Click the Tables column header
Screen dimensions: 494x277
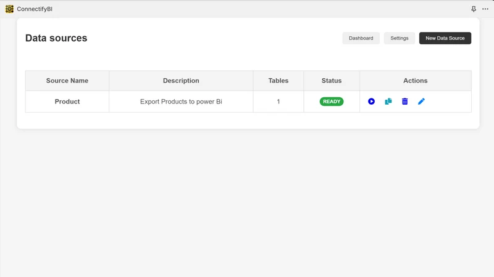click(x=278, y=81)
